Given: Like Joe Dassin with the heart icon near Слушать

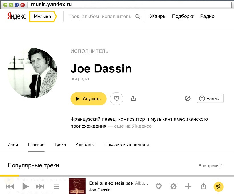Looking at the screenshot, I should [116, 99].
